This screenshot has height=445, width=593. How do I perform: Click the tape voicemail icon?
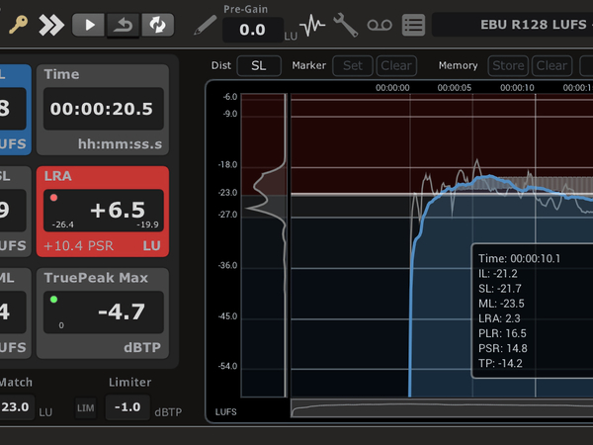(x=381, y=25)
